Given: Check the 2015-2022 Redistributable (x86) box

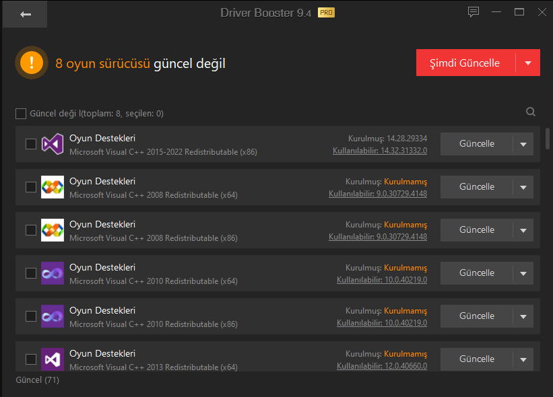Looking at the screenshot, I should (x=31, y=144).
